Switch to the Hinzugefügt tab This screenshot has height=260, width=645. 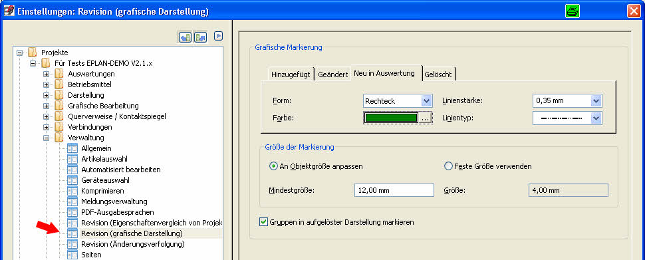pyautogui.click(x=291, y=74)
